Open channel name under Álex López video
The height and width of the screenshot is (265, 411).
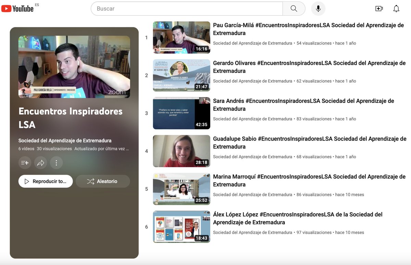coord(252,233)
